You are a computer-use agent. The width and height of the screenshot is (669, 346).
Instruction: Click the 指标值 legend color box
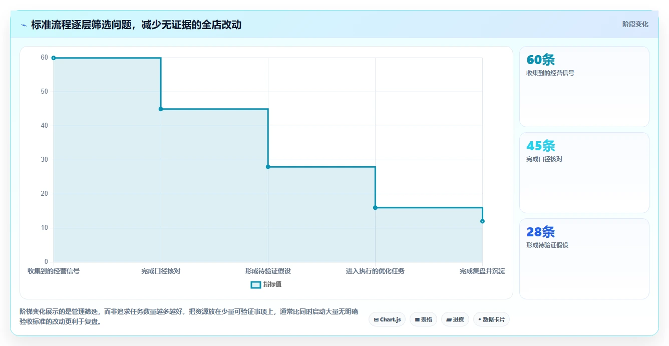[x=256, y=284]
